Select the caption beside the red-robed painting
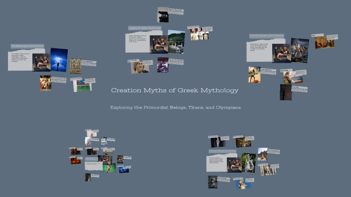The height and width of the screenshot is (197, 351). pos(59,80)
